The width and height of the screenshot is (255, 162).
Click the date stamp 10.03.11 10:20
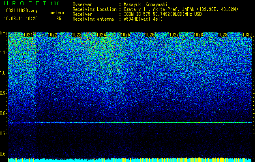21,19
